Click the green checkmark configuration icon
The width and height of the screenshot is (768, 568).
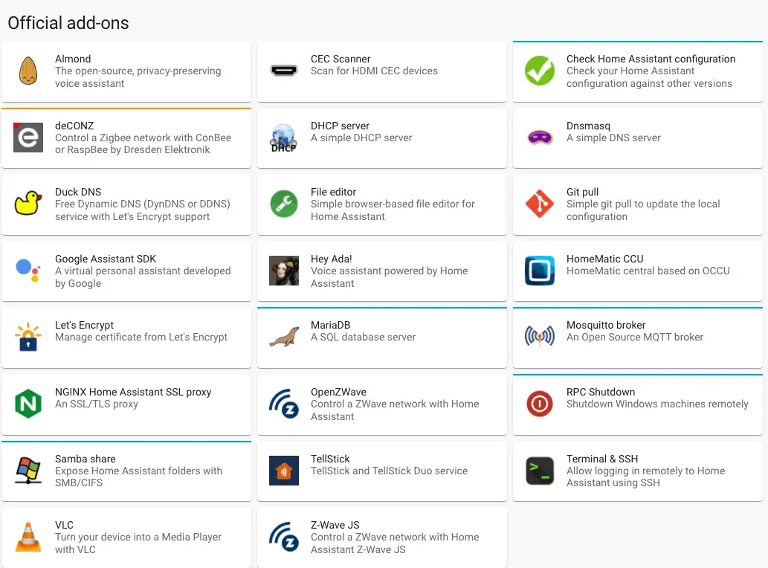(540, 71)
